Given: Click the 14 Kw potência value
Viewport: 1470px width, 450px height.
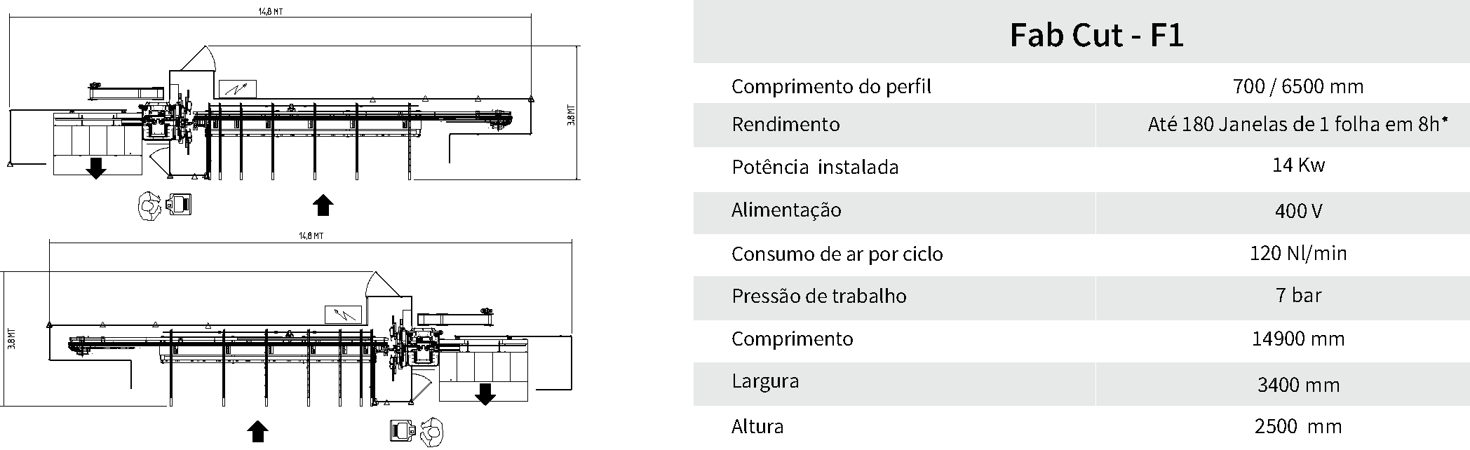Looking at the screenshot, I should (1298, 165).
